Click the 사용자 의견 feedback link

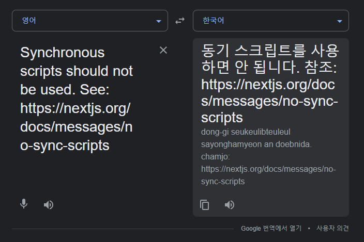tap(332, 229)
